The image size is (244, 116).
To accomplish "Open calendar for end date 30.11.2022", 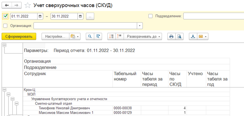I will point(80,16).
